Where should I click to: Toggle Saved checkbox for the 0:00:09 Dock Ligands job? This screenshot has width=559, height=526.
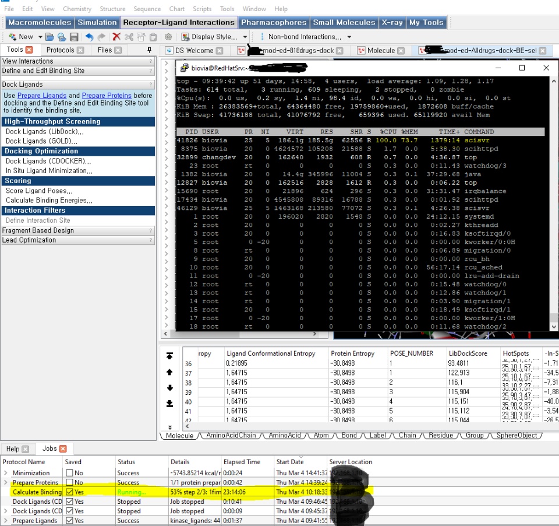click(69, 511)
